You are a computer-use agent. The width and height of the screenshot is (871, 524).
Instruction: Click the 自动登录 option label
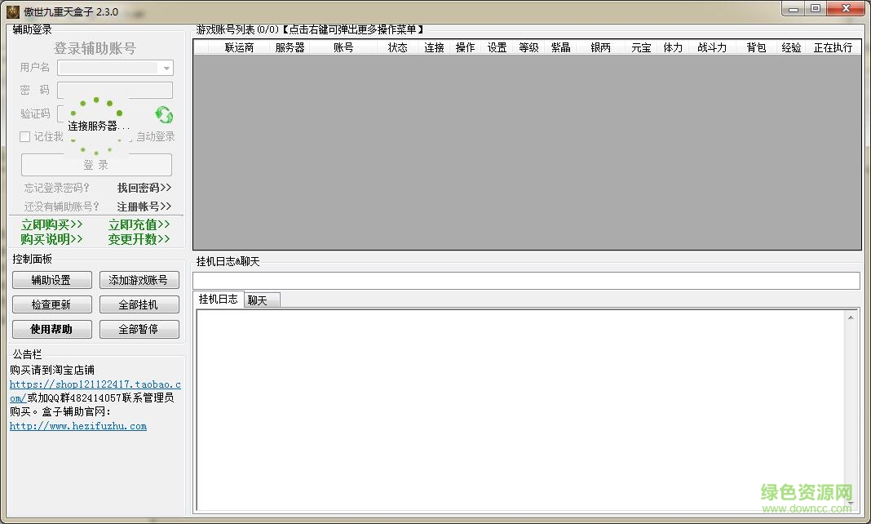156,136
